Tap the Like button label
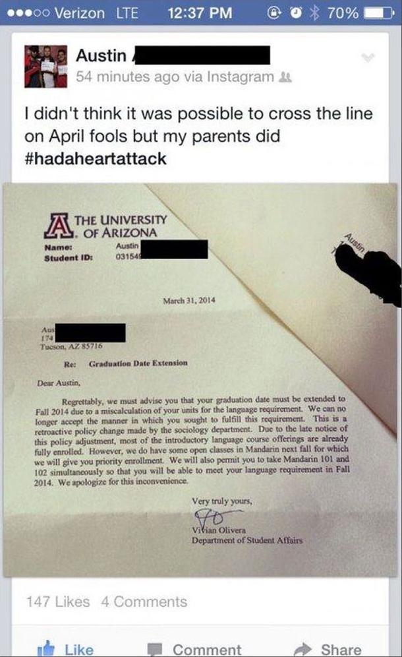Viewport: 402px width, 657px height. [x=78, y=650]
